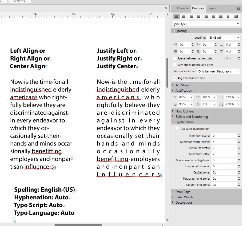The width and height of the screenshot is (247, 226).
Task: Apply the Justify All alignment icon
Action: pyautogui.click(x=221, y=17)
